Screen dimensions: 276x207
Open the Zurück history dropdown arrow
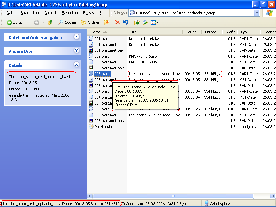coord(29,22)
